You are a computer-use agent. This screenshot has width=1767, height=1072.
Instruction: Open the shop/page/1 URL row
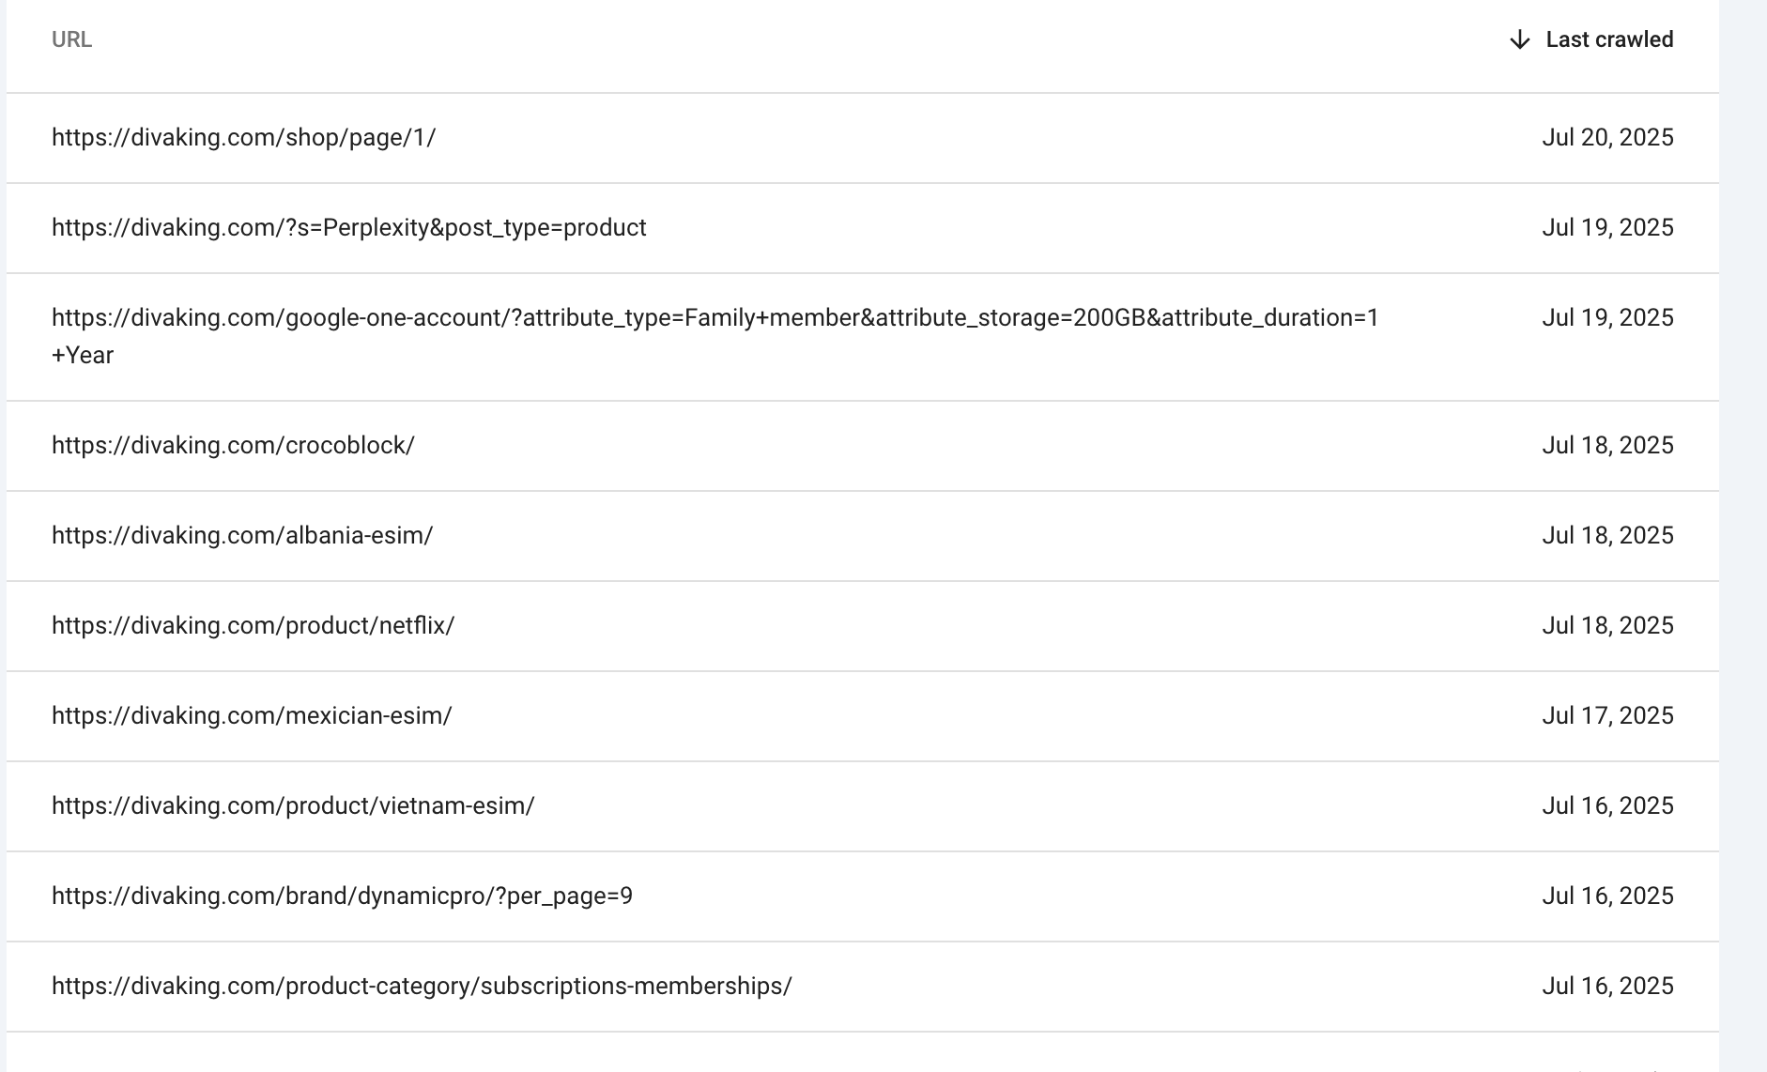coord(862,138)
